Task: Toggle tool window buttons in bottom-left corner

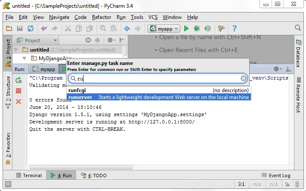Action: (8, 184)
